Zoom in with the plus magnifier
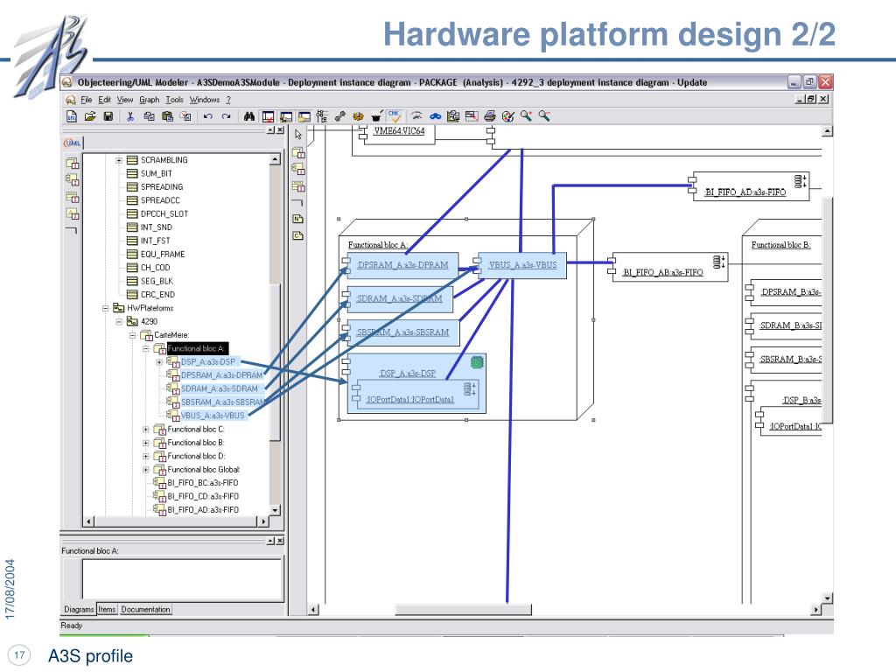Screen dimensions: 896x672 point(526,116)
